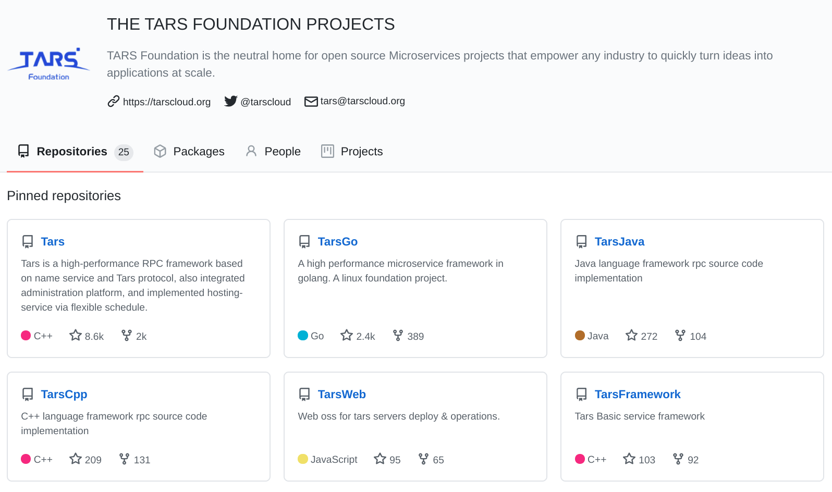Click the fork icon on TarsJava card

(x=680, y=336)
